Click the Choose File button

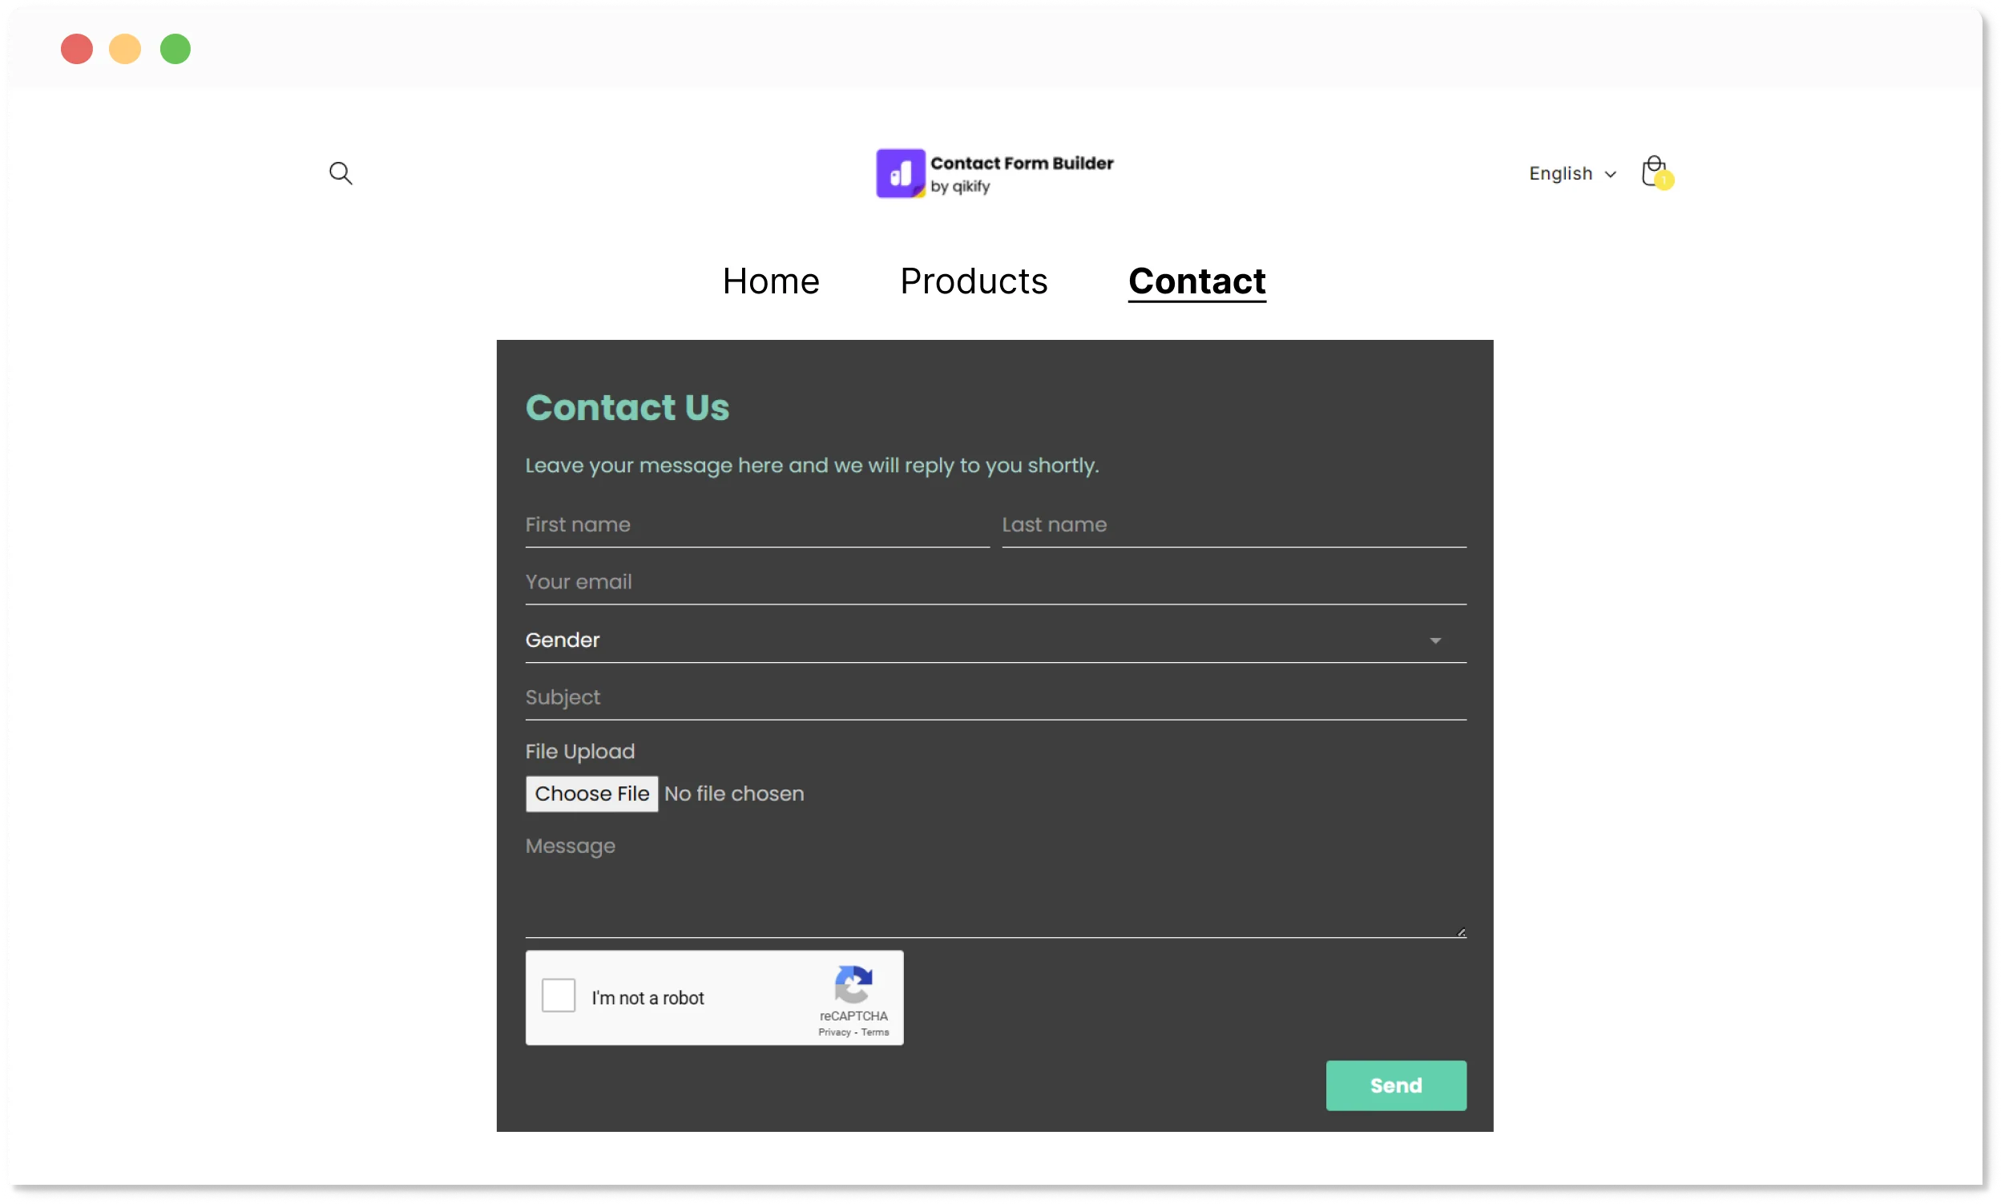pyautogui.click(x=591, y=794)
